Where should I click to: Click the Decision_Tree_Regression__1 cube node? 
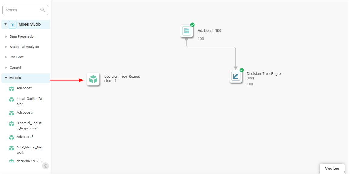pyautogui.click(x=93, y=79)
